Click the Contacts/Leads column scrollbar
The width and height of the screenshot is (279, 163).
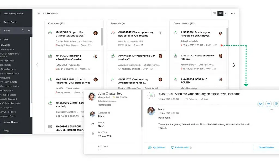pyautogui.click(x=227, y=37)
